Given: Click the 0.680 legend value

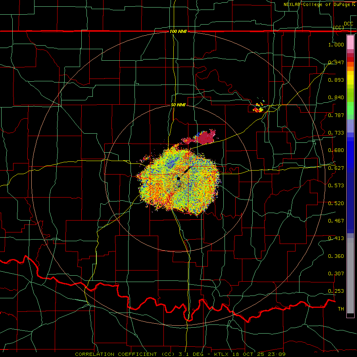Looking at the screenshot, I should (x=336, y=150).
